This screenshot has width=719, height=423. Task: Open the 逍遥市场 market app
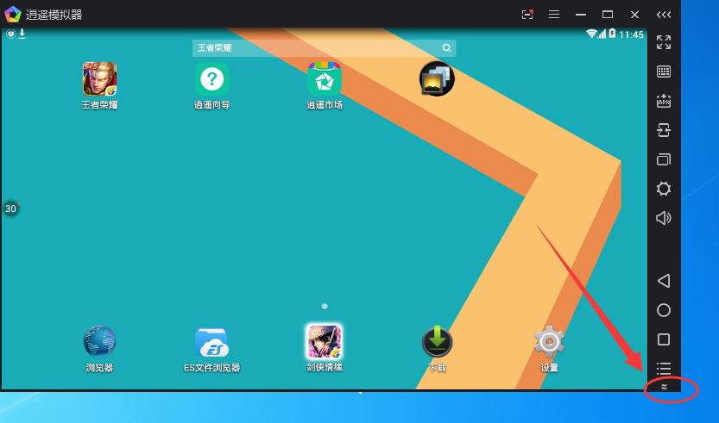click(325, 79)
